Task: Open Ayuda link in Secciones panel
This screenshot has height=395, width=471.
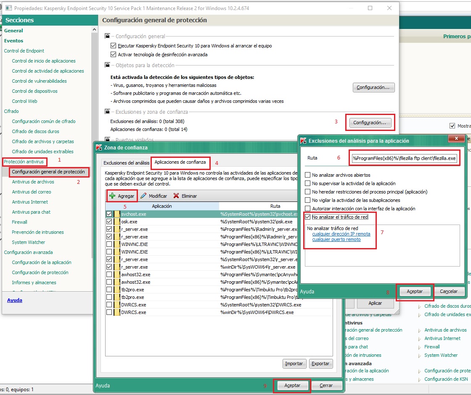Action: point(15,300)
